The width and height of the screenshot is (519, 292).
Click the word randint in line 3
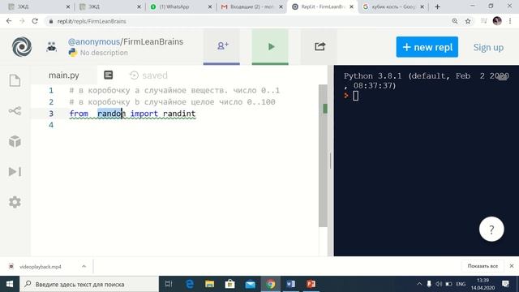tap(179, 114)
